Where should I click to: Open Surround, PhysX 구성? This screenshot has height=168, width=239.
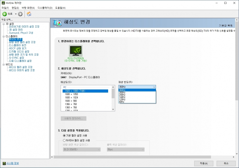[21, 33]
